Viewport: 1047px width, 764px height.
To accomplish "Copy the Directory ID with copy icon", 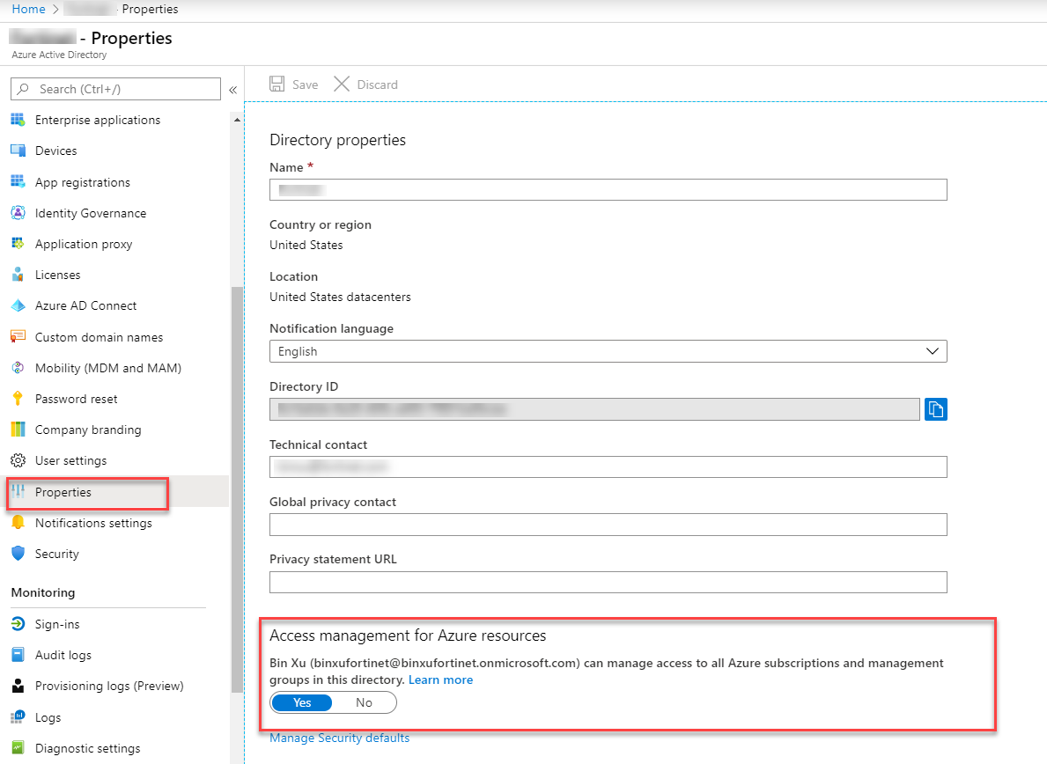I will [935, 409].
